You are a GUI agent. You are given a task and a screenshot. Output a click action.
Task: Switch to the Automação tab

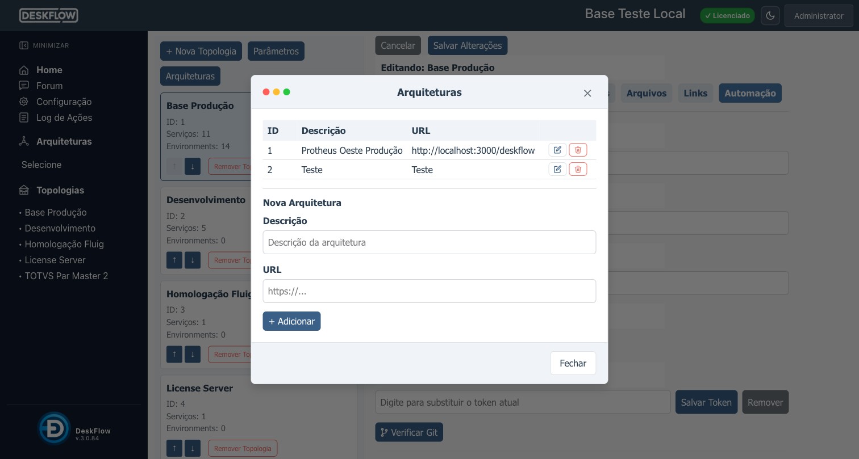[x=750, y=93]
